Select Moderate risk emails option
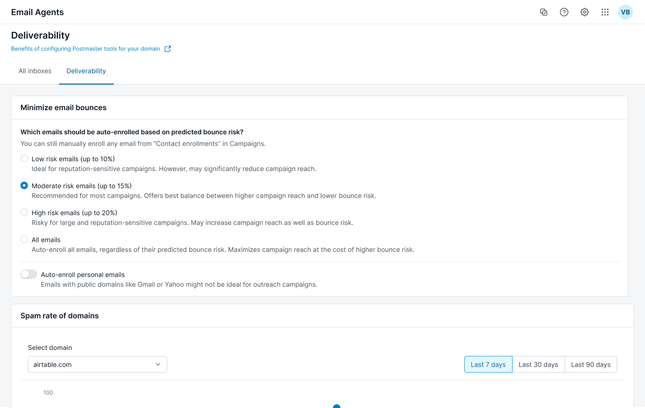Viewport: 645px width, 408px height. tap(24, 185)
